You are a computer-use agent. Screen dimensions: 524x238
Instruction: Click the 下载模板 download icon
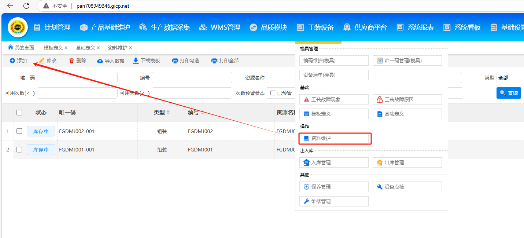[136, 61]
